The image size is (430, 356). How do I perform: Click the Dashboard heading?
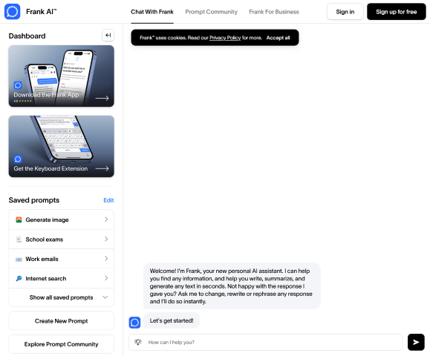coord(27,36)
